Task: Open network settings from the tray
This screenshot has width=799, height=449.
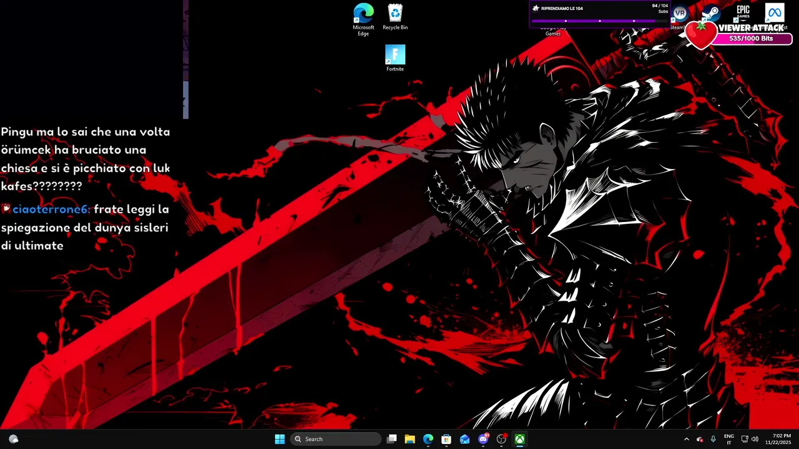Action: (x=745, y=439)
